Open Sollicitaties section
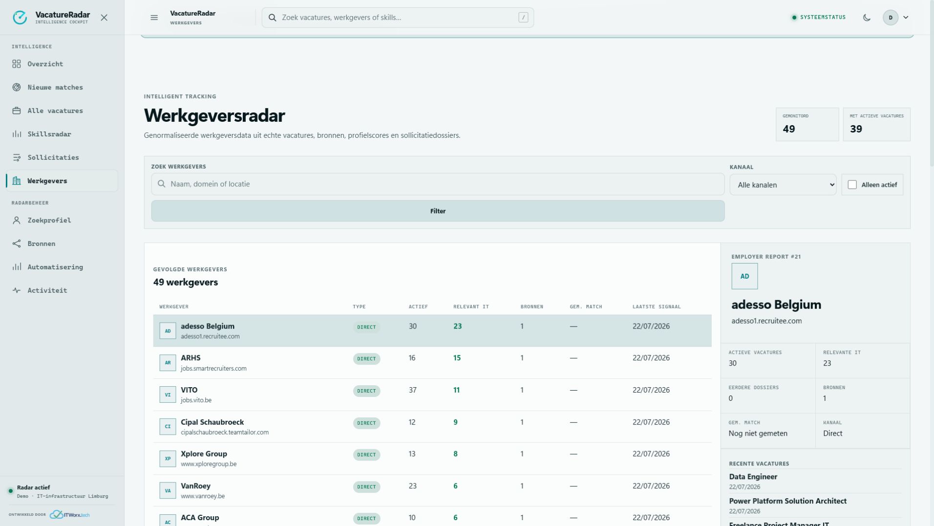Viewport: 934px width, 526px height. point(62,157)
